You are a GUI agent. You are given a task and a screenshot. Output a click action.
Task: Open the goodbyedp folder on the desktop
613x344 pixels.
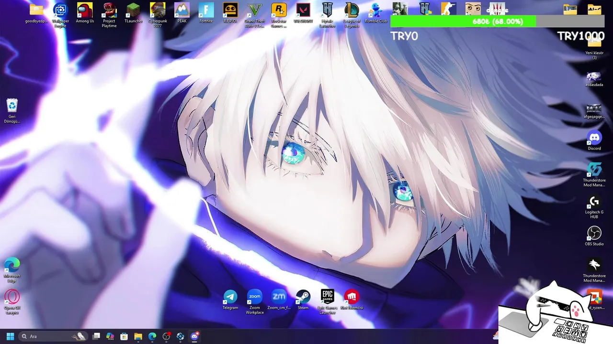tap(36, 10)
